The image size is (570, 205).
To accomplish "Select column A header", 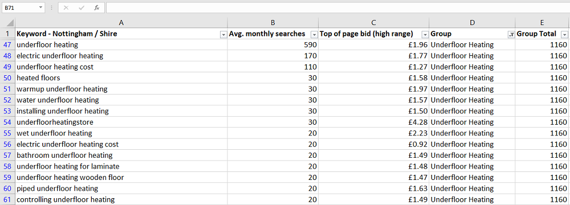I will [x=121, y=23].
